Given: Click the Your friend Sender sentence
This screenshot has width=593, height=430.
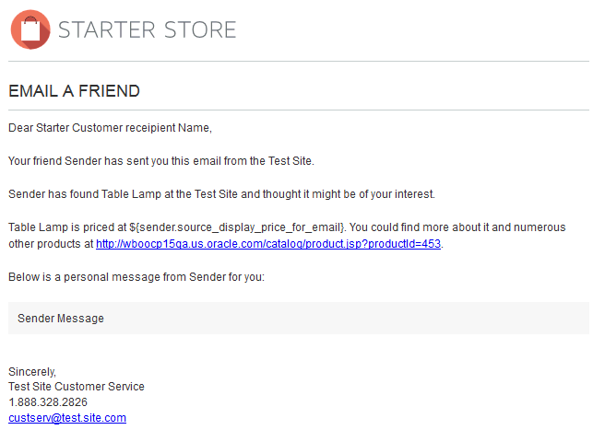Looking at the screenshot, I should click(x=161, y=161).
